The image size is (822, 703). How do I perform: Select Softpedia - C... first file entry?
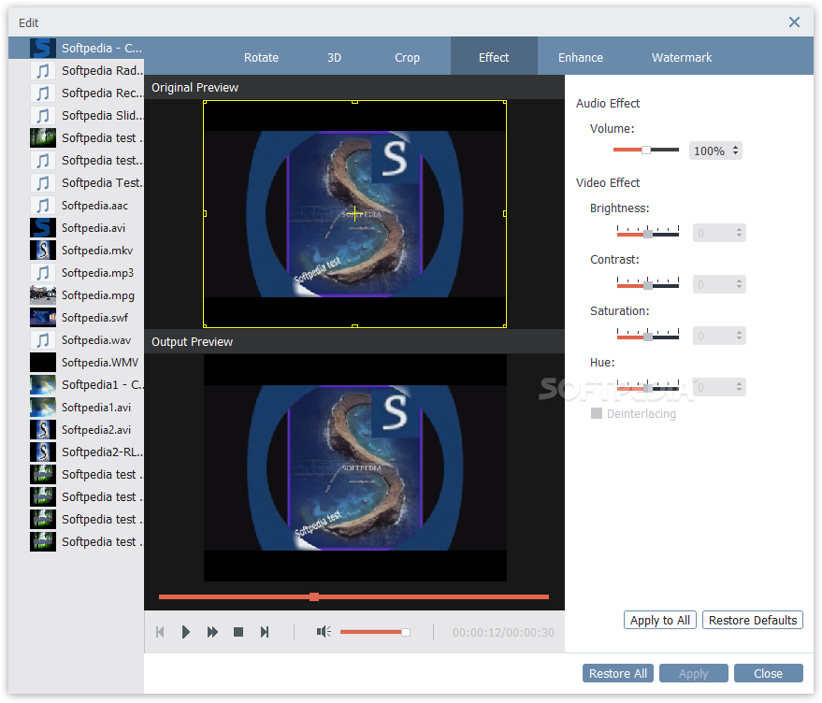pos(76,49)
